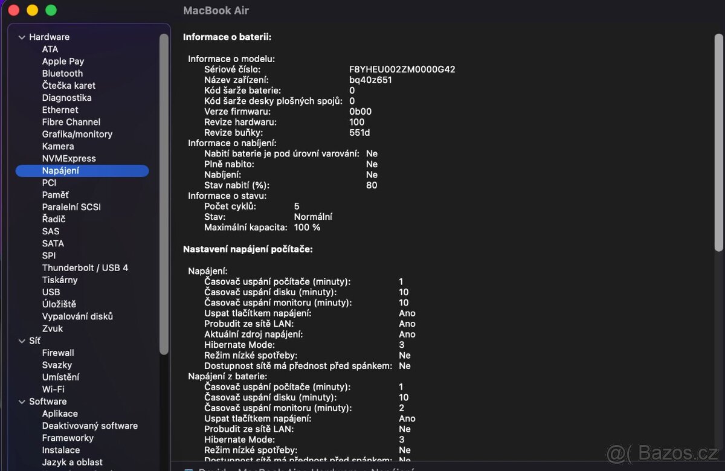The width and height of the screenshot is (725, 471).
Task: Select Thunderbolt / USB 4 item
Action: (x=85, y=268)
